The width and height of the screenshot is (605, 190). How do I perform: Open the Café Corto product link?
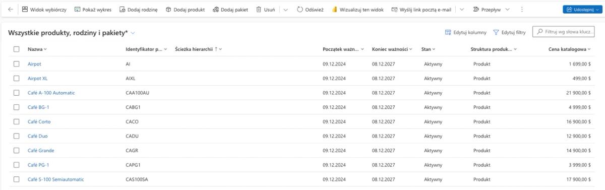point(39,121)
